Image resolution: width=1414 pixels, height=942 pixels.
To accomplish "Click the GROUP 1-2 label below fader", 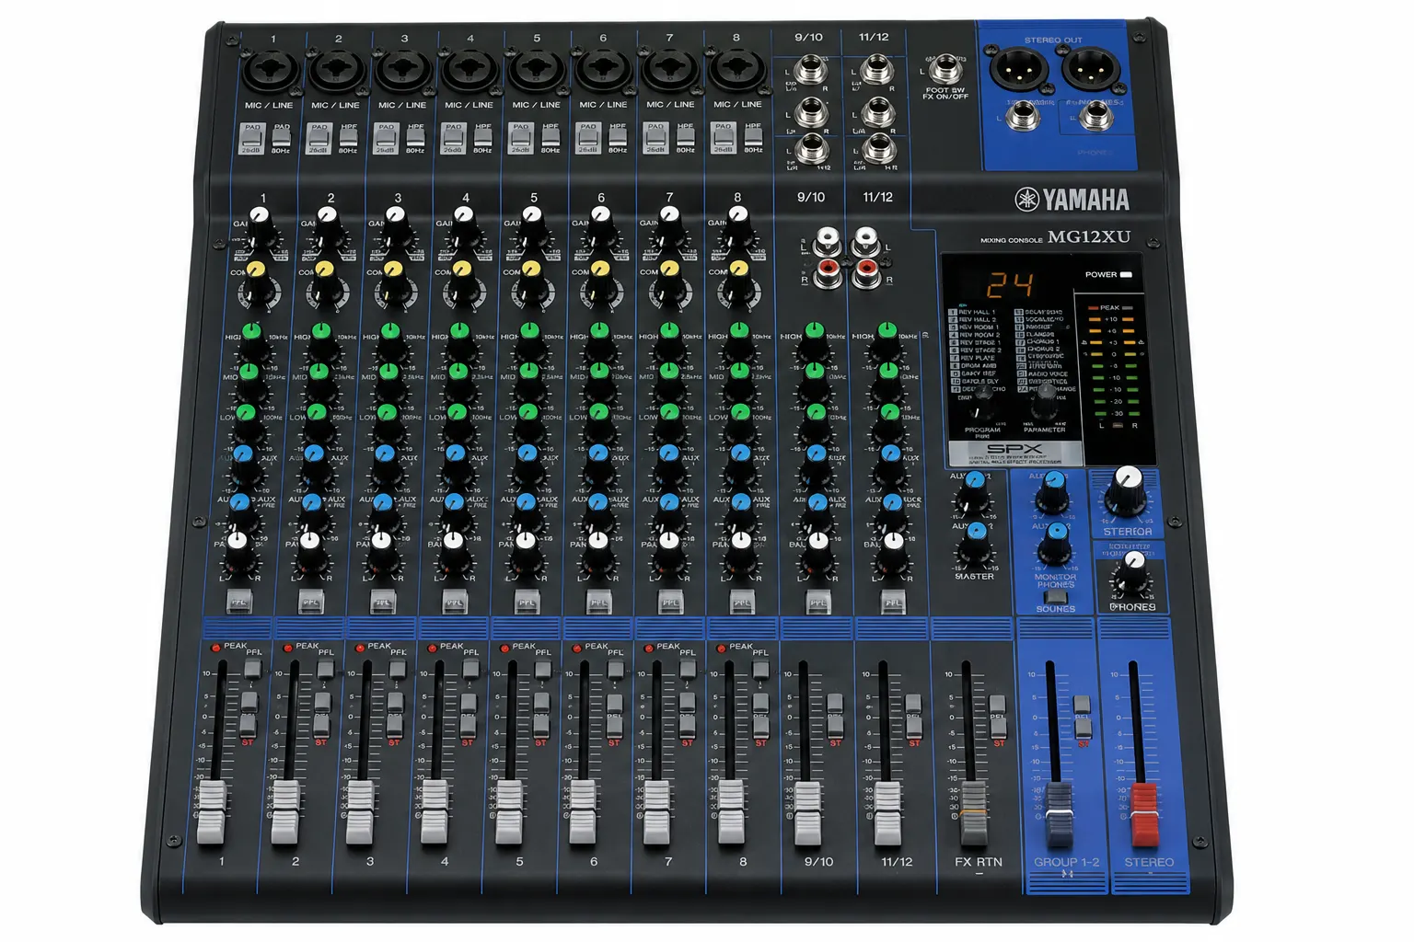I will pyautogui.click(x=1066, y=862).
